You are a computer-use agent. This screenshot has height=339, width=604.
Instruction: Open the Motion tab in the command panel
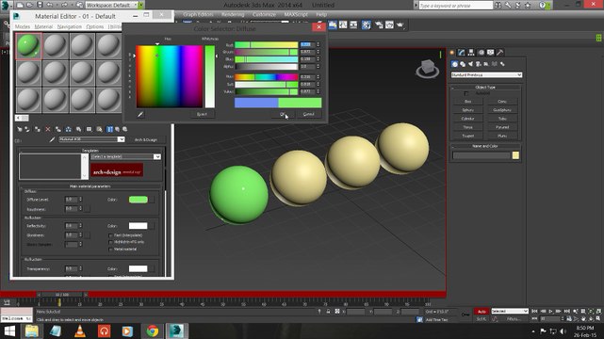point(482,53)
